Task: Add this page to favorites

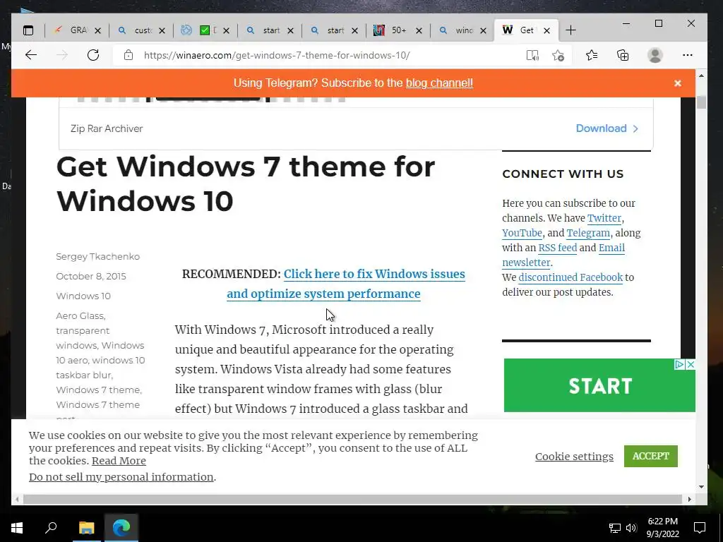Action: click(558, 55)
